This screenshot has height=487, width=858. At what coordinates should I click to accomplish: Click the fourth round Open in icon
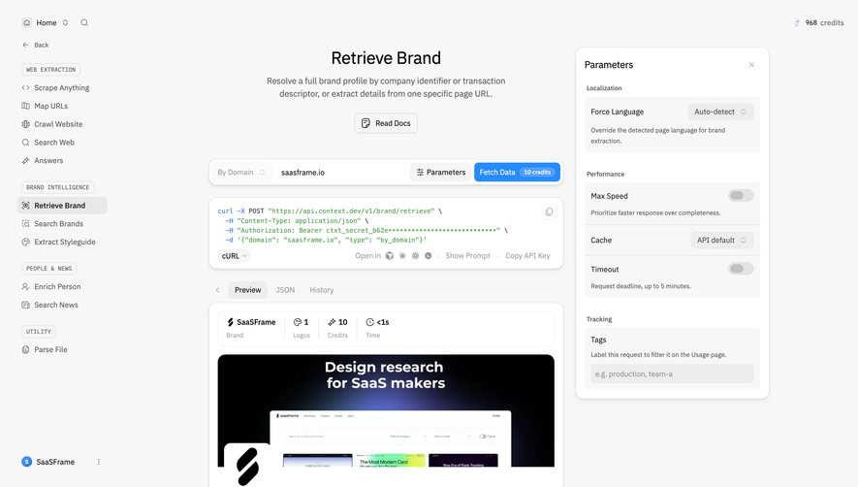click(429, 256)
